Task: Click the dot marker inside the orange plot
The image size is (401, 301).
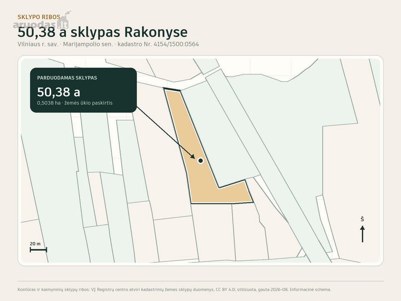Action: click(x=200, y=161)
